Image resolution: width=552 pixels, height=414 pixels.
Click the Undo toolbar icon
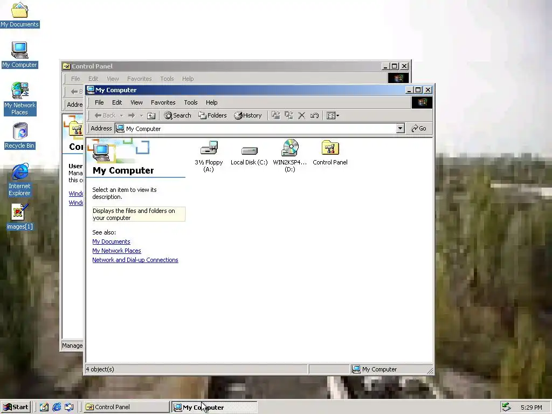pyautogui.click(x=315, y=115)
